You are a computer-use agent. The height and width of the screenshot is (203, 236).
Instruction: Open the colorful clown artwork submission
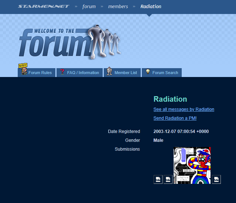tap(192, 165)
